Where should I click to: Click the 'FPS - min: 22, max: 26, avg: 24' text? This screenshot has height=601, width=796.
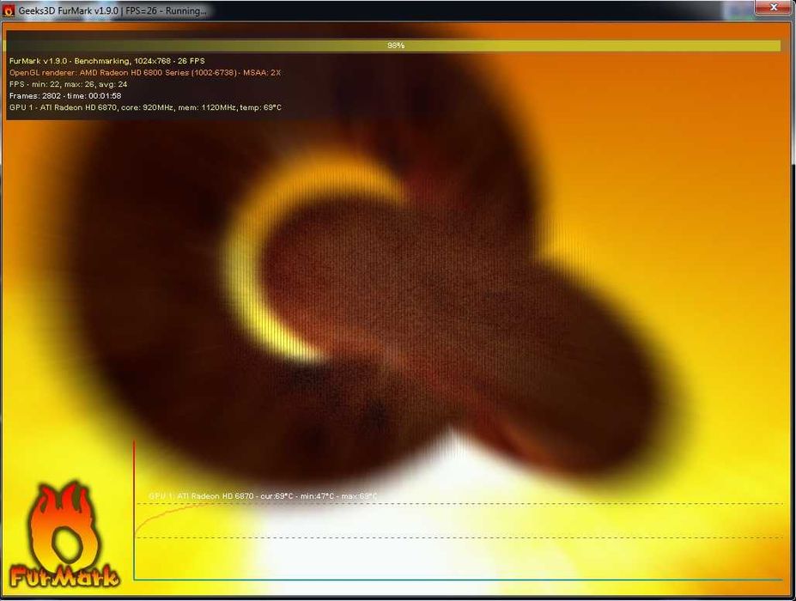click(68, 84)
